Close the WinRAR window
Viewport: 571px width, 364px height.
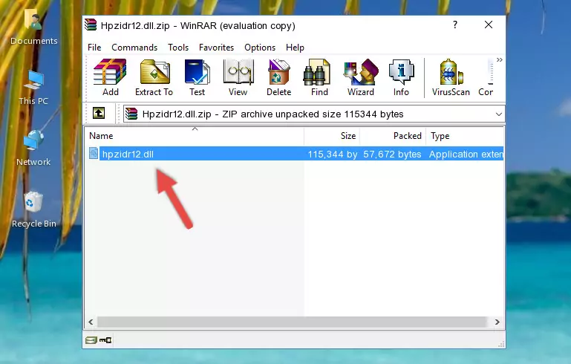click(x=489, y=25)
